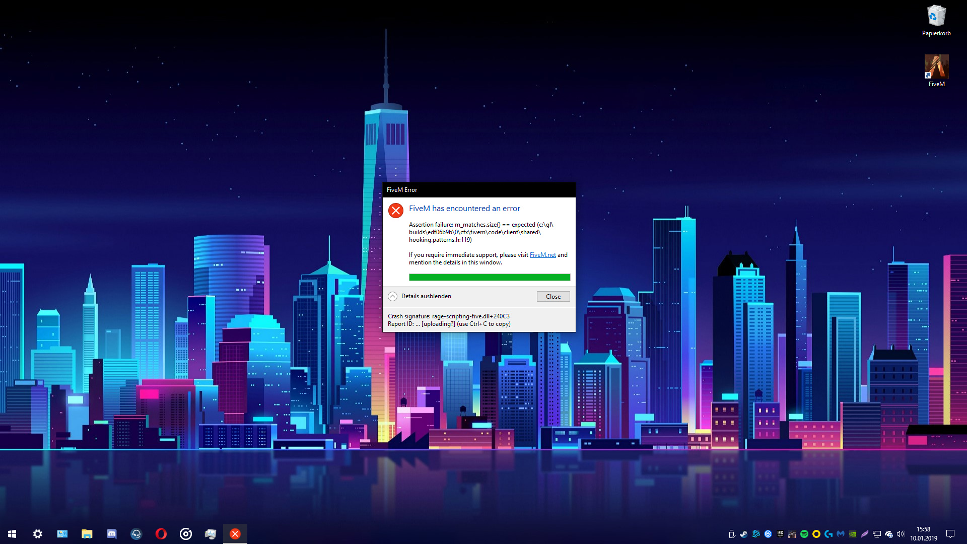Click the green upload progress bar
The height and width of the screenshot is (544, 967).
(490, 277)
